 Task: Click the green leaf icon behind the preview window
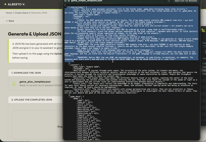(203, 30)
